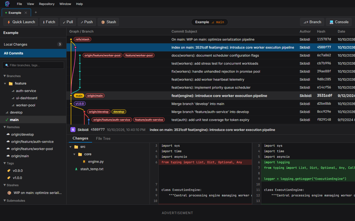
Task: Click the Quick Launch button
Action: point(21,22)
